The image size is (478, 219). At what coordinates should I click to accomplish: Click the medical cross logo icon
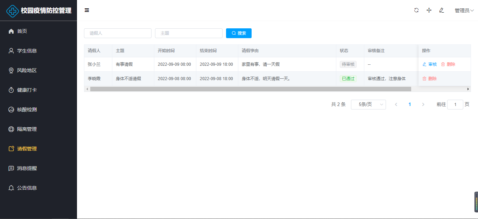tap(13, 11)
